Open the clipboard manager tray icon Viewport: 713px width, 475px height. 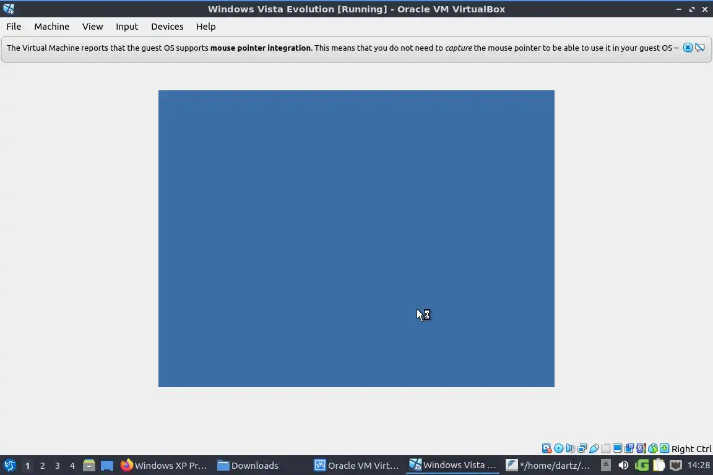(659, 466)
